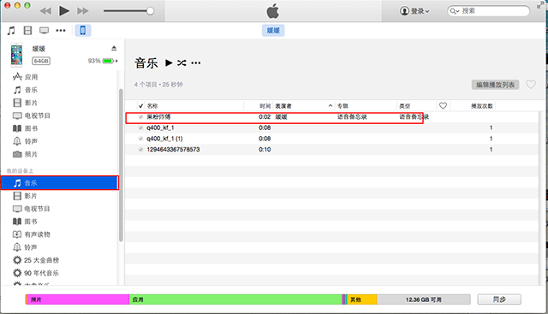Open the 登录 account dropdown
The height and width of the screenshot is (314, 548).
pyautogui.click(x=414, y=11)
